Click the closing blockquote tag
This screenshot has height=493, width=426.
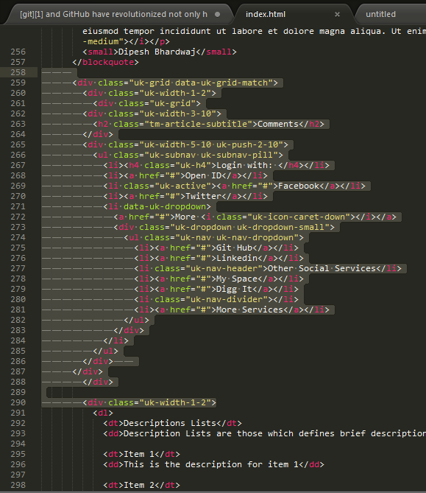[105, 62]
